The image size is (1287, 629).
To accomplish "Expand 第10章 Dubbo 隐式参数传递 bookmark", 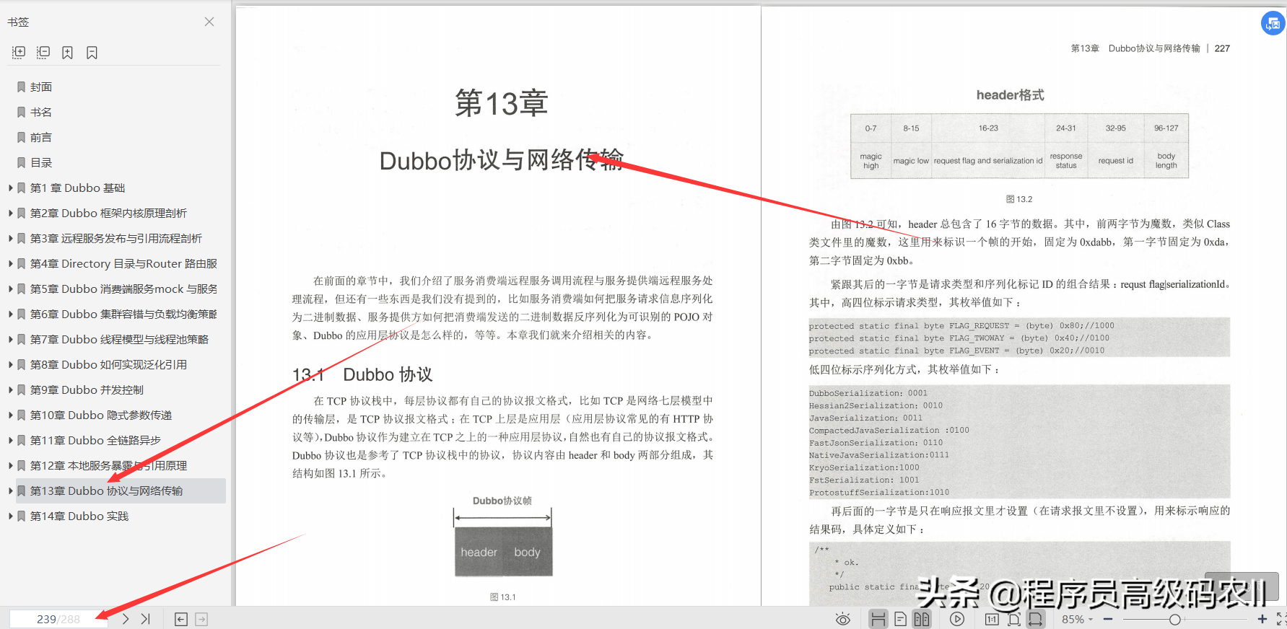I will coord(11,415).
